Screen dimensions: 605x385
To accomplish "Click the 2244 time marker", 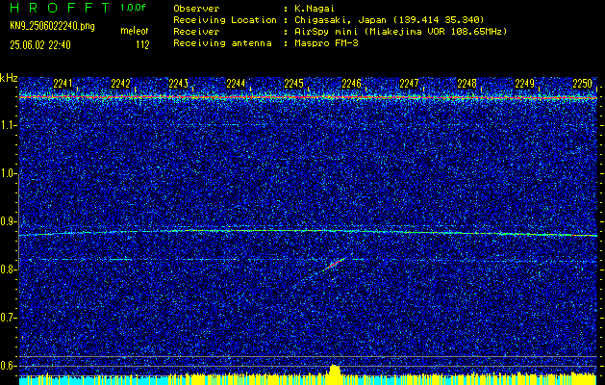I will (x=236, y=84).
